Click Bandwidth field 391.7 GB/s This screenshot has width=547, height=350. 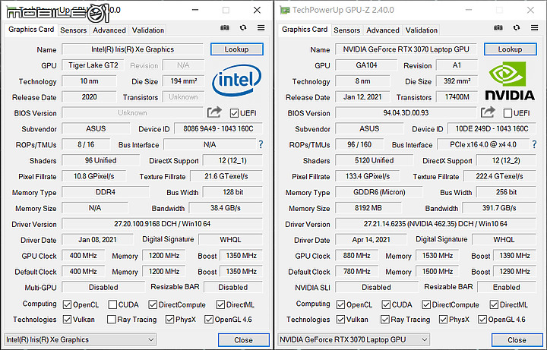(x=499, y=208)
